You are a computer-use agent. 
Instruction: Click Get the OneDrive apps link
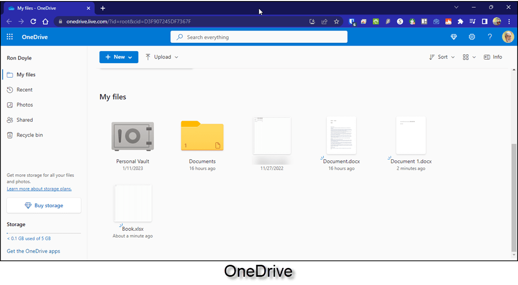(x=33, y=251)
